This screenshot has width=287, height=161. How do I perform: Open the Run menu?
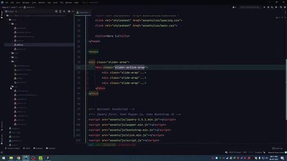pos(49,3)
